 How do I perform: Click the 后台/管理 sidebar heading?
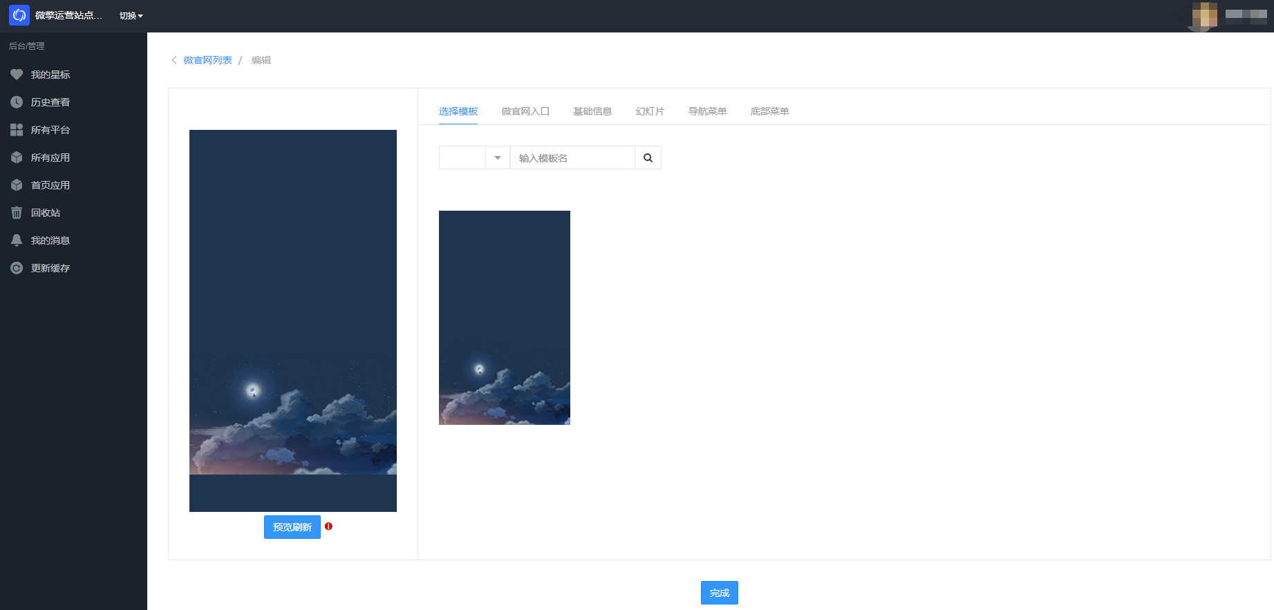click(x=27, y=46)
